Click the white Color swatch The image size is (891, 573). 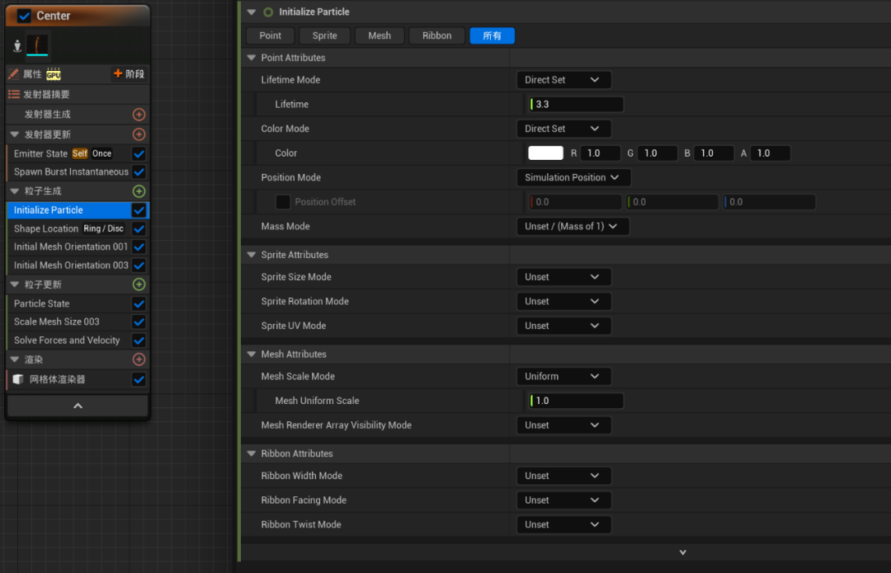[545, 153]
